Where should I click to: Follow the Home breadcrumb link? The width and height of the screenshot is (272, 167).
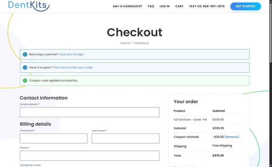(125, 43)
